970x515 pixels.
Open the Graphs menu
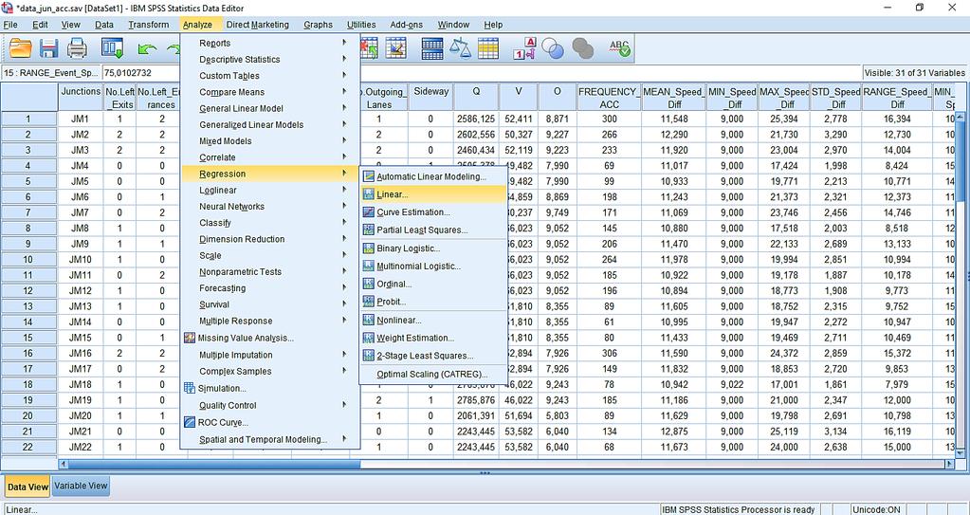318,25
